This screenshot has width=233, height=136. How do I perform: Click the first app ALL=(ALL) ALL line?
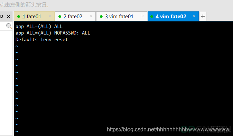[x=39, y=26]
